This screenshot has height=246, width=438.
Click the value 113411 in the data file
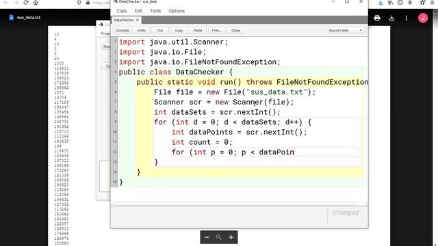[x=62, y=68]
